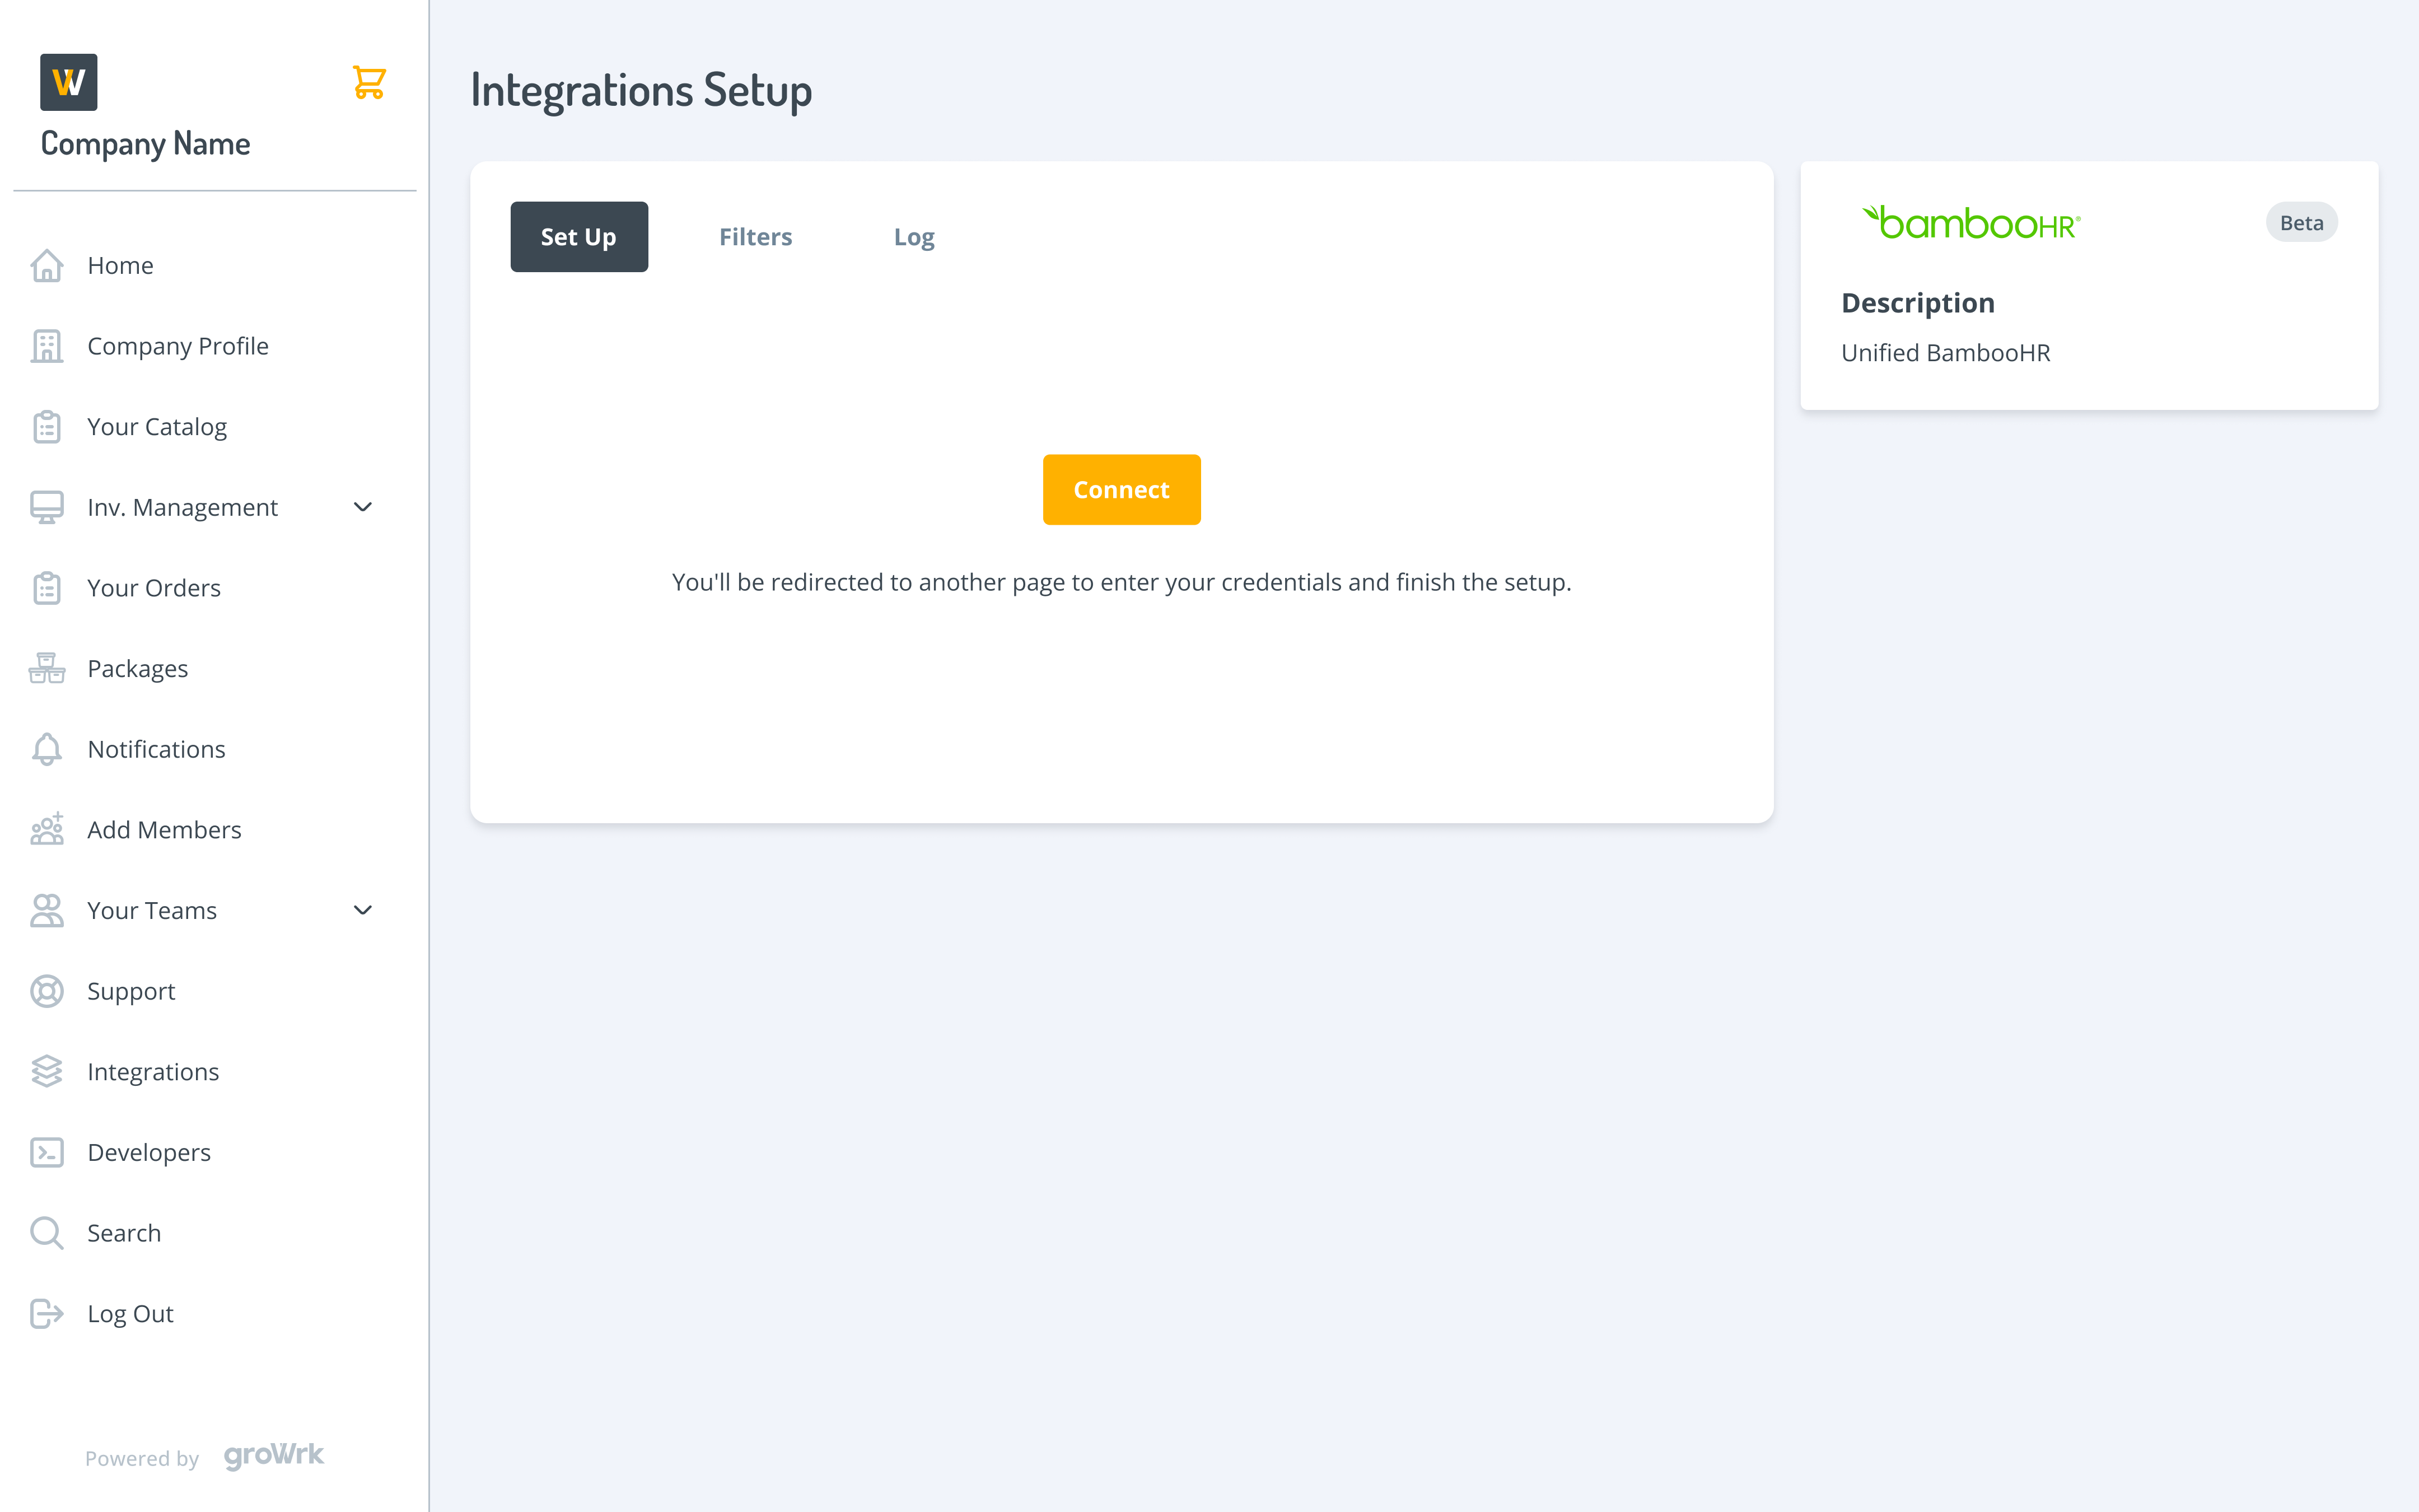
Task: Click the Support lifebuoy icon
Action: [x=47, y=991]
